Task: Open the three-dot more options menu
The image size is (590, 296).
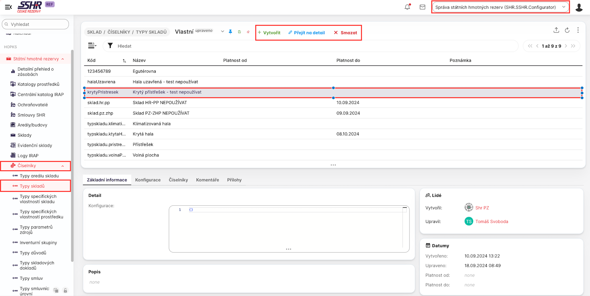Action: tap(578, 30)
